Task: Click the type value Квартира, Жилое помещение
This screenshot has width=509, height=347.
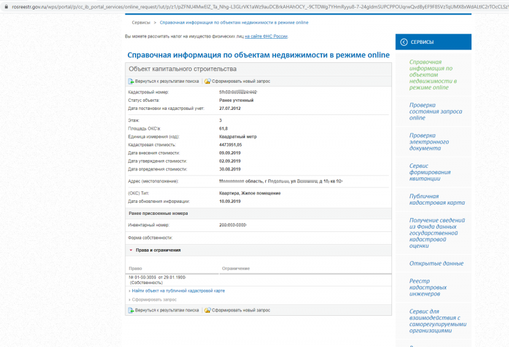Action: [x=250, y=193]
